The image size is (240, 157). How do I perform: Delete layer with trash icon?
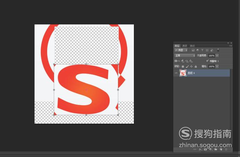point(226,149)
